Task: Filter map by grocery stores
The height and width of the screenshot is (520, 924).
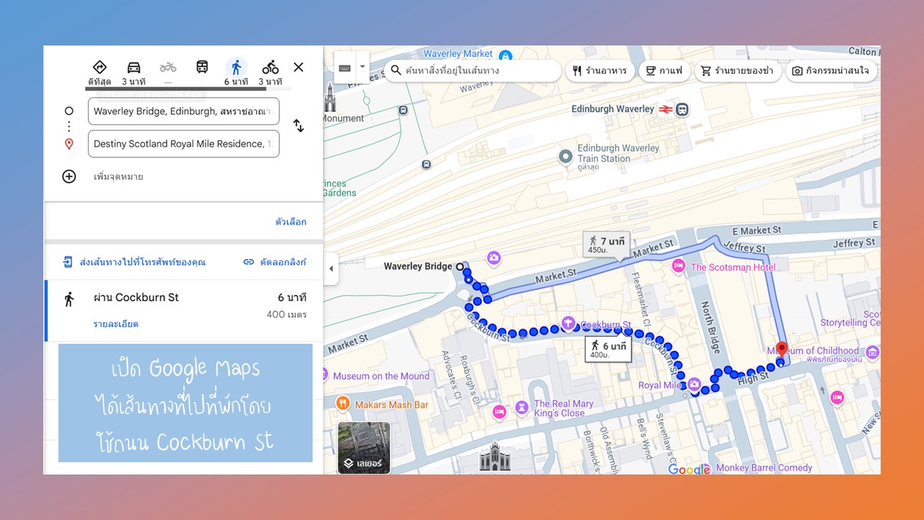Action: 738,71
